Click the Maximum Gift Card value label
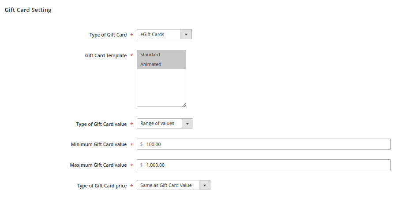This screenshot has height=198, width=397. click(x=98, y=165)
